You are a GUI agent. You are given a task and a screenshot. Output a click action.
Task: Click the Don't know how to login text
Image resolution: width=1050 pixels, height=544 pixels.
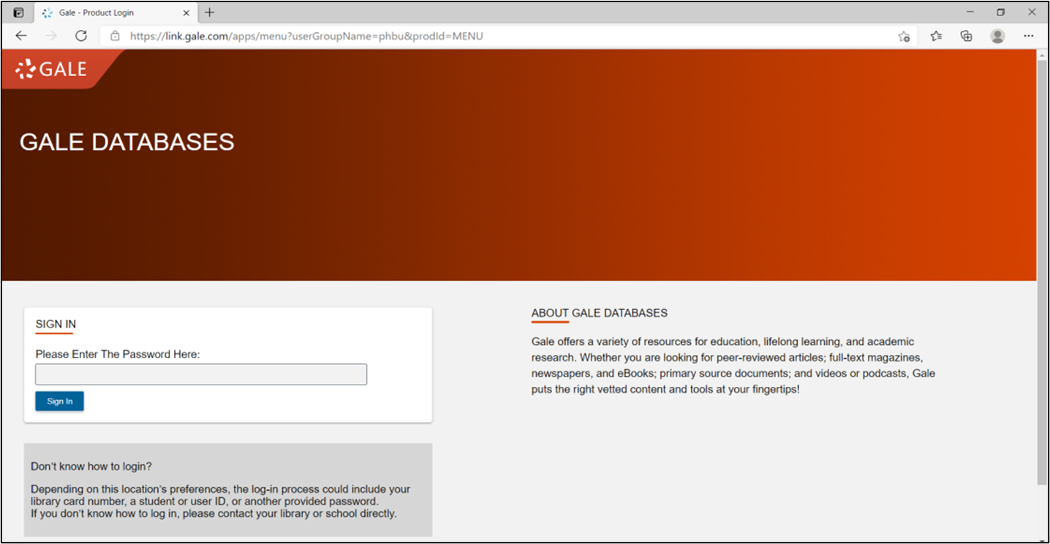click(x=91, y=466)
